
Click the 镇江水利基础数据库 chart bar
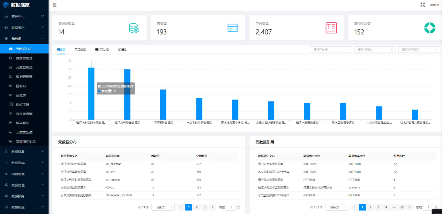coord(127,94)
